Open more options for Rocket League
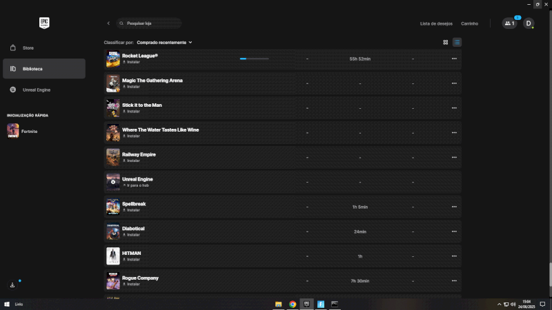Screen dimensions: 552x310 453,59
